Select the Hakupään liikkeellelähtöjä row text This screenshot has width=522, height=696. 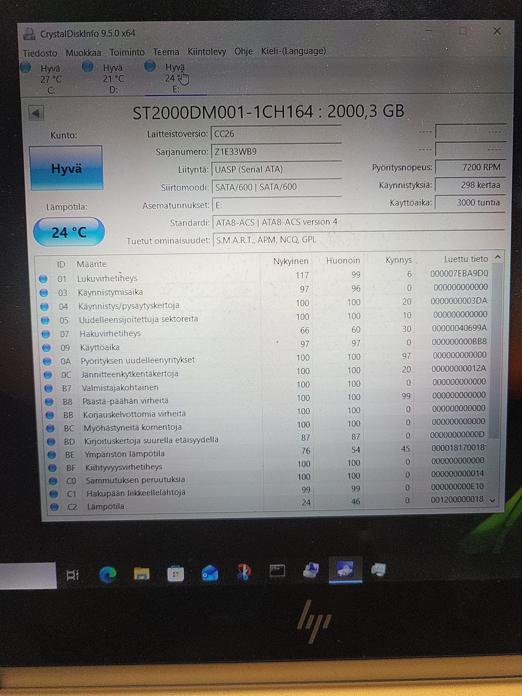click(136, 493)
